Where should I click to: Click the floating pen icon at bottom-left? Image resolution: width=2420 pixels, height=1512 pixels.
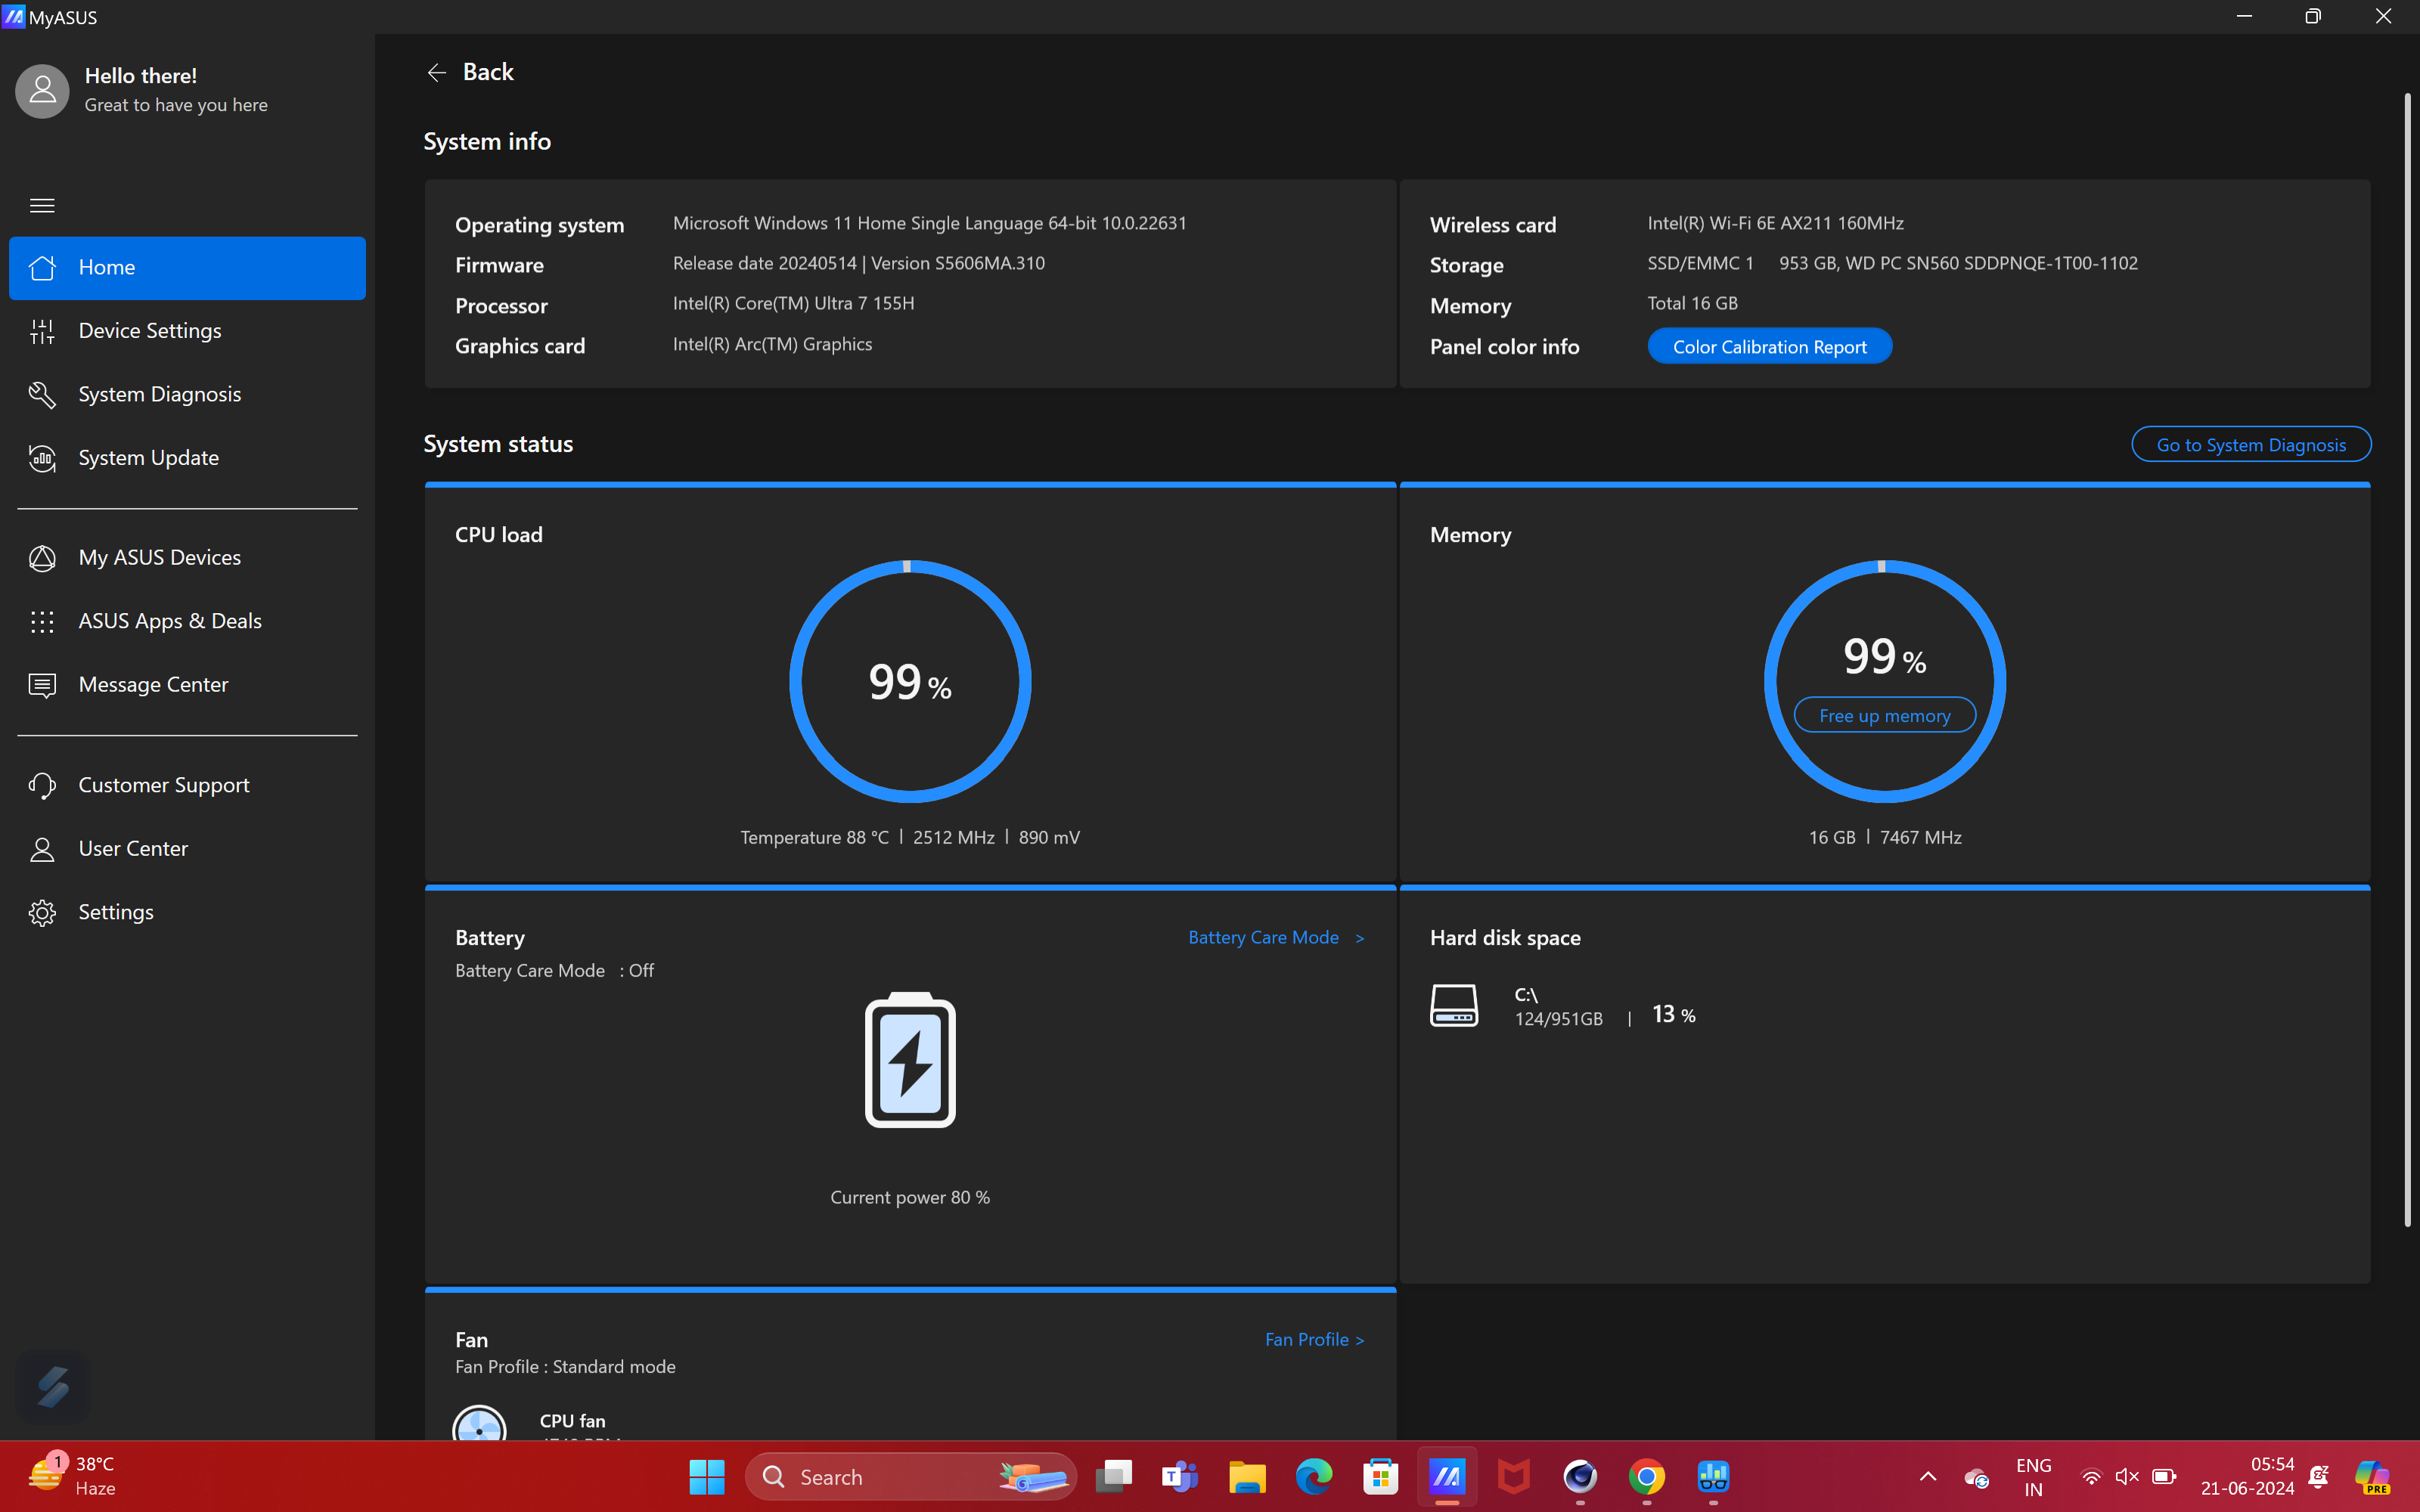click(53, 1387)
